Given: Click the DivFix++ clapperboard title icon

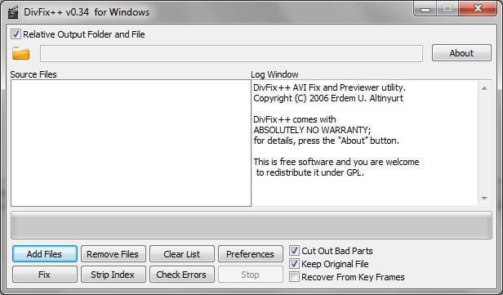Looking at the screenshot, I should point(13,12).
